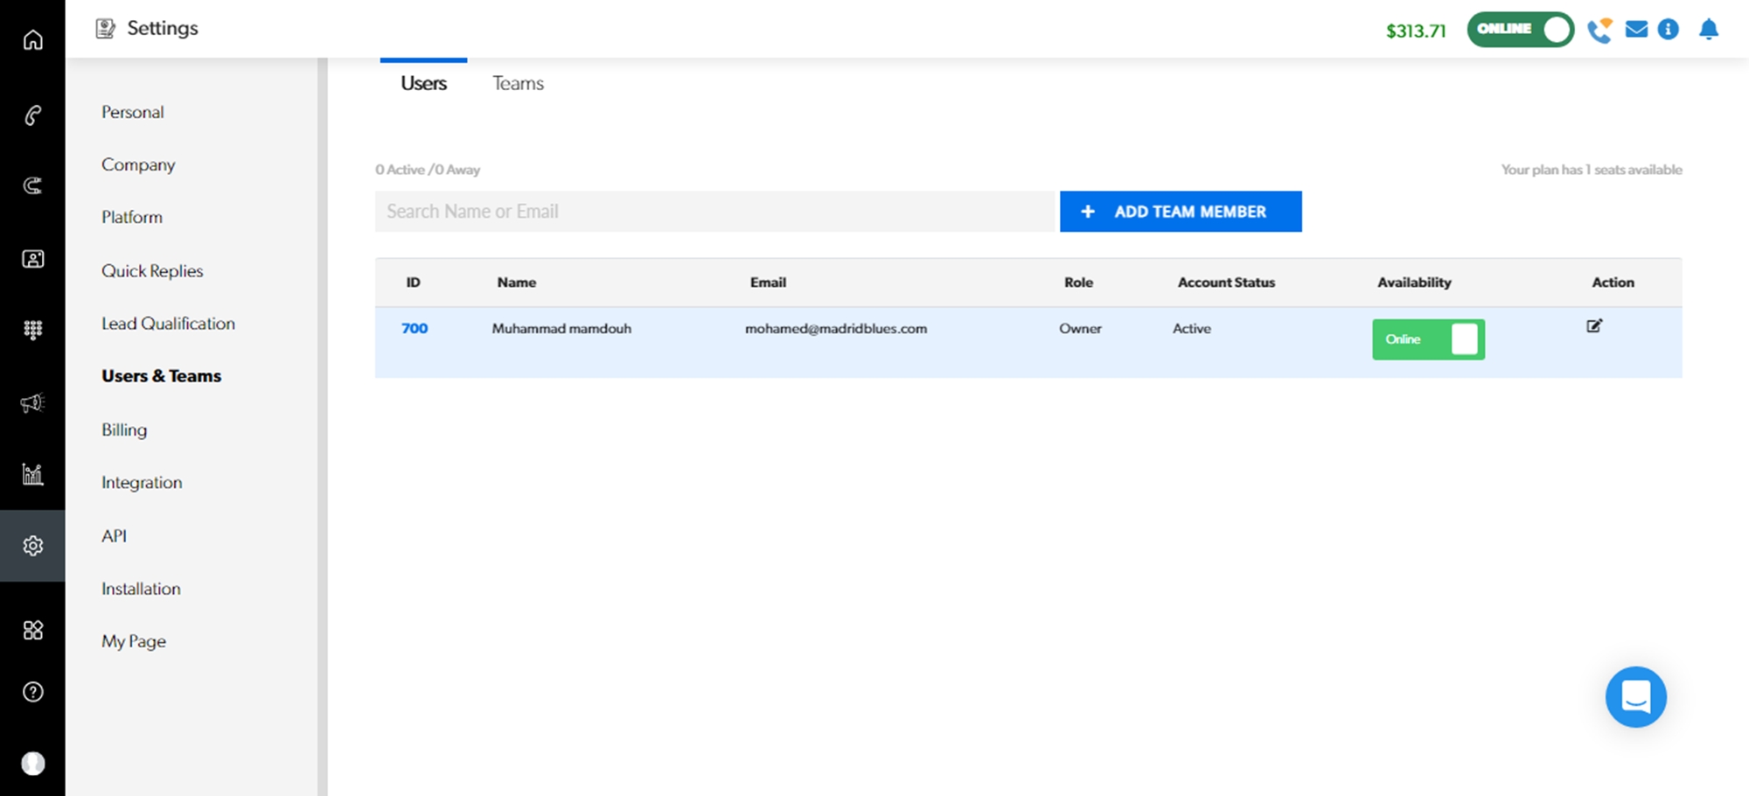Open the analytics chart icon

(32, 474)
